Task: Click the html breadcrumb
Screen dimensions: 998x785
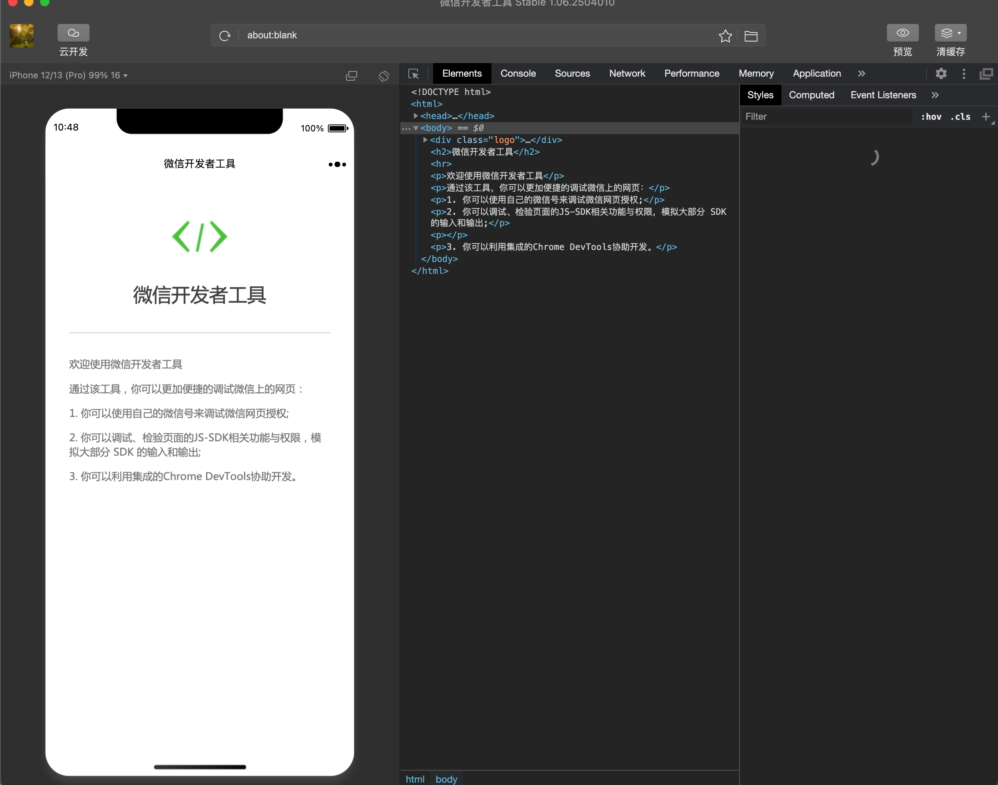Action: [x=415, y=779]
